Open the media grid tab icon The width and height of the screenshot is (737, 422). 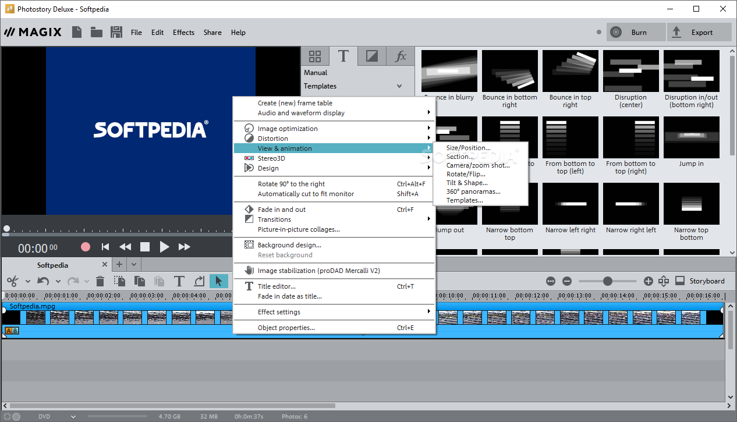pyautogui.click(x=315, y=56)
